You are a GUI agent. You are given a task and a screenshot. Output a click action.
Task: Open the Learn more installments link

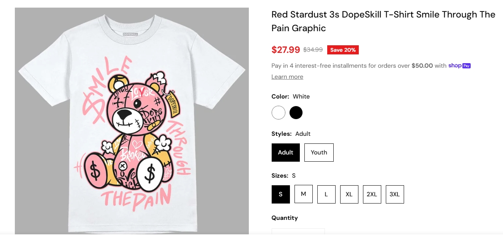point(287,77)
